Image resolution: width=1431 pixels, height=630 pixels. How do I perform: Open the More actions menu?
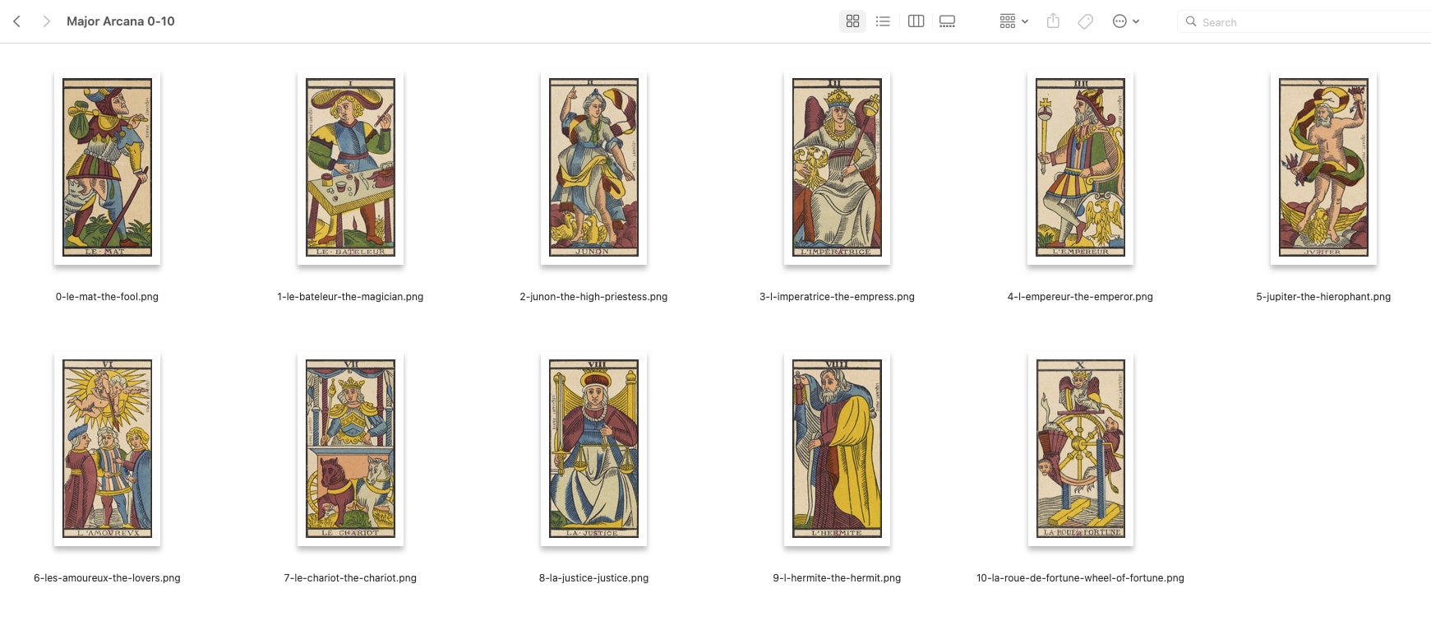(1125, 21)
